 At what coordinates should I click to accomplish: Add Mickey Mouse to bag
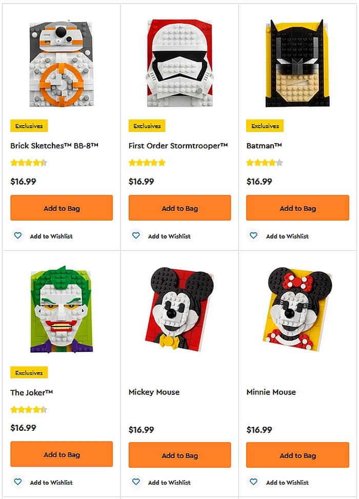(x=180, y=454)
